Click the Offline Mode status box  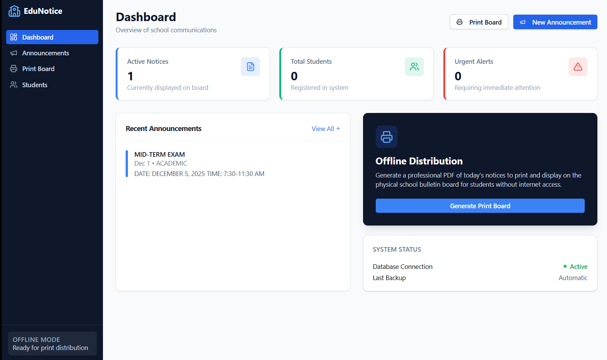pyautogui.click(x=52, y=343)
